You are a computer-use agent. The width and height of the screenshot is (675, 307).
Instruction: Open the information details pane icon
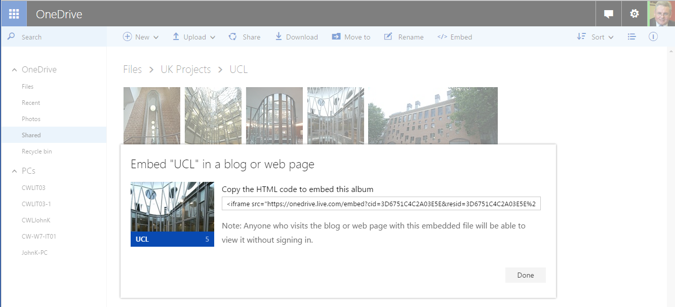[x=653, y=36]
